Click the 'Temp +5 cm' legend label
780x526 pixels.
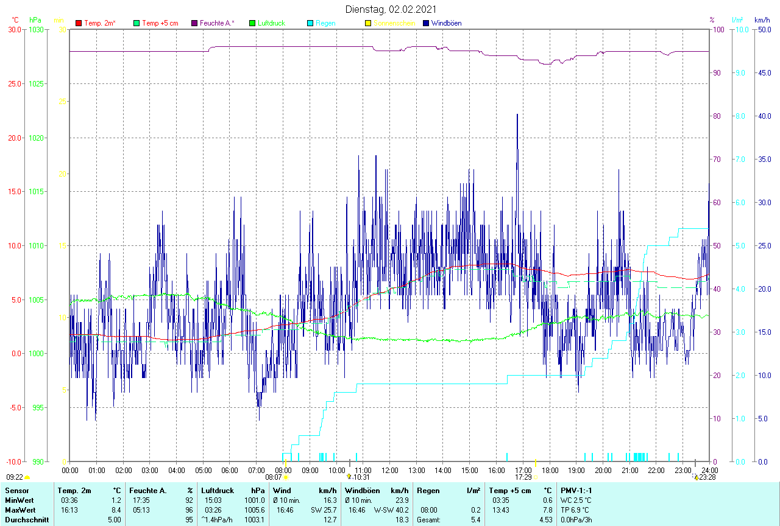pos(160,23)
